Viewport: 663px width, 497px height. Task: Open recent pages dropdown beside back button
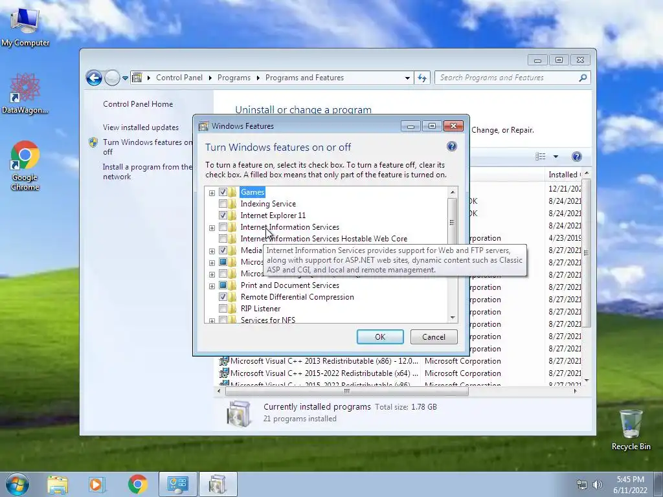pyautogui.click(x=125, y=78)
